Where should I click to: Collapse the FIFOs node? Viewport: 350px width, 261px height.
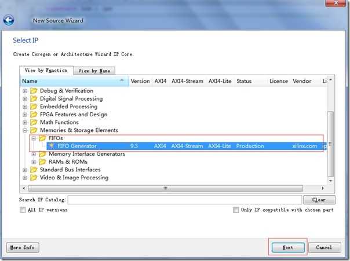[34, 138]
